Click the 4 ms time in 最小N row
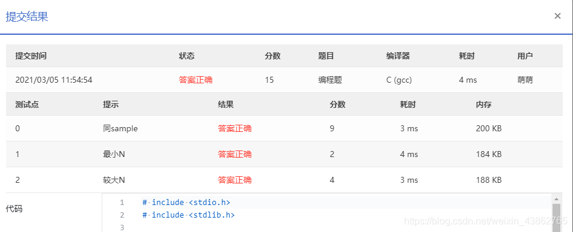573x232 pixels. (x=409, y=155)
